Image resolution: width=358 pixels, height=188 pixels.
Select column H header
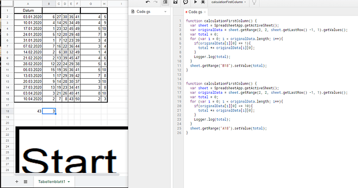104,4
